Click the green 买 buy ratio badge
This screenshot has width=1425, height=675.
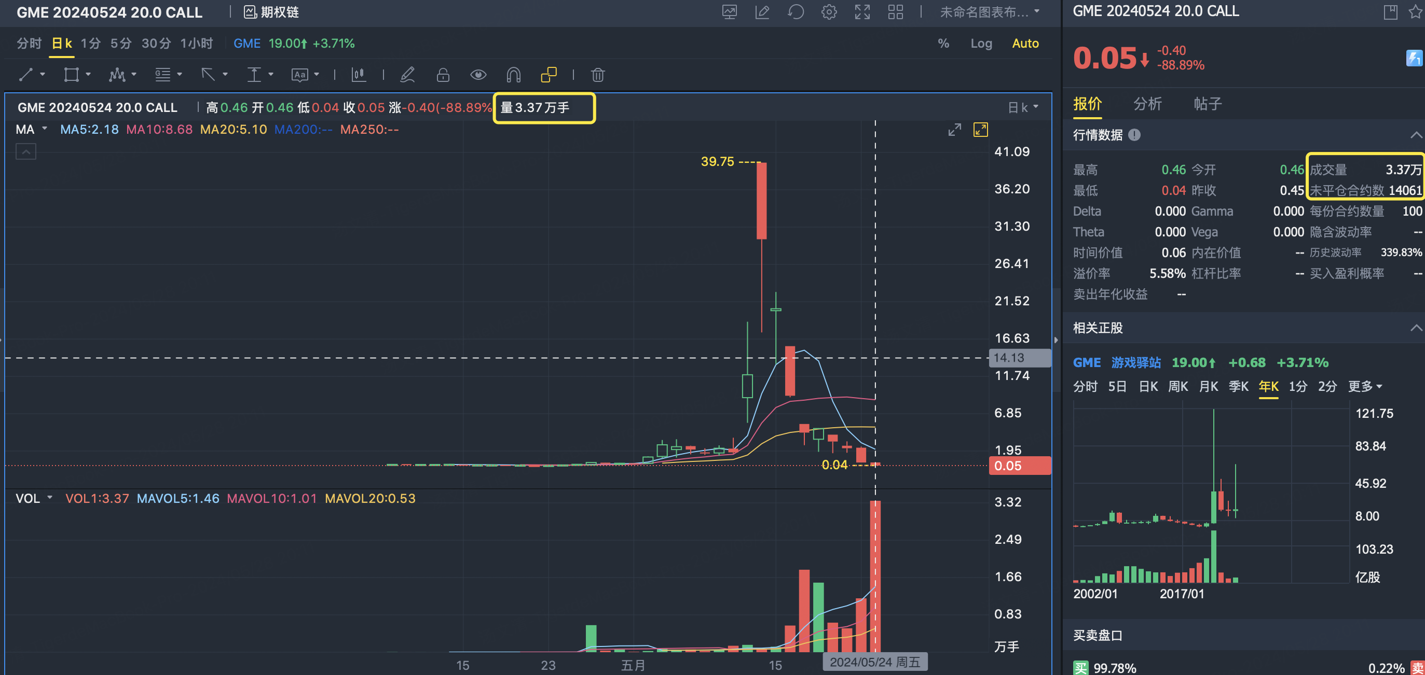point(1080,668)
